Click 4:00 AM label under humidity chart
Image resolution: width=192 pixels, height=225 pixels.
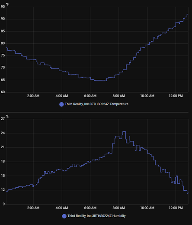coord(62,208)
